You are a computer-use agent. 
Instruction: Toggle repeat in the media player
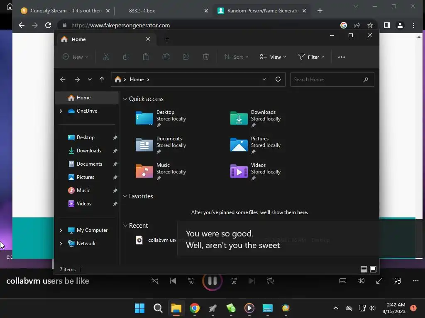click(270, 281)
